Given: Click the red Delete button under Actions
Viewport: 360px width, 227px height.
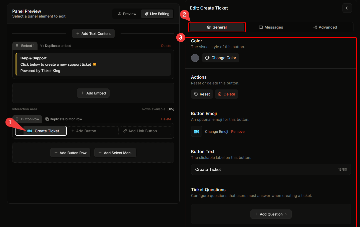Looking at the screenshot, I should (x=226, y=94).
